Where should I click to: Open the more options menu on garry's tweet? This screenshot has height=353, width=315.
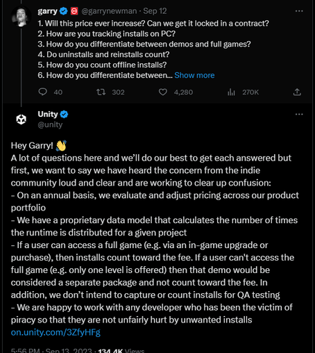(299, 11)
